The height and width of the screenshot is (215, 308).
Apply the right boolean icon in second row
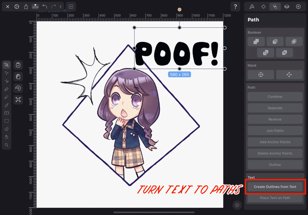tap(285, 53)
